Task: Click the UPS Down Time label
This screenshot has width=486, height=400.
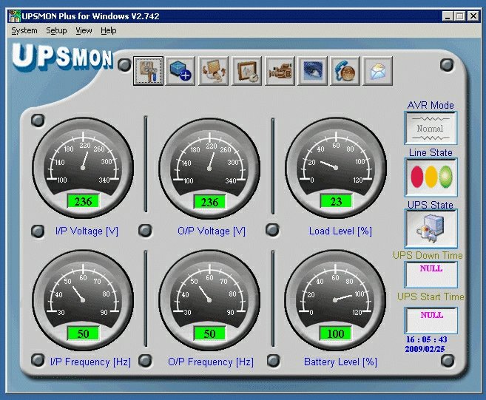Action: (428, 256)
